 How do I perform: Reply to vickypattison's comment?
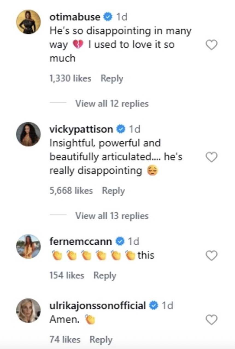(113, 191)
